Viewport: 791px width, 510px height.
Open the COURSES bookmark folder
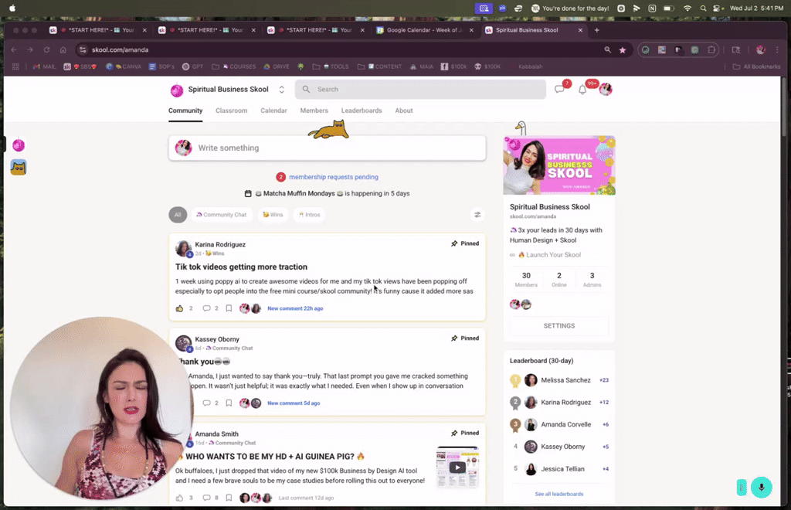pyautogui.click(x=234, y=66)
